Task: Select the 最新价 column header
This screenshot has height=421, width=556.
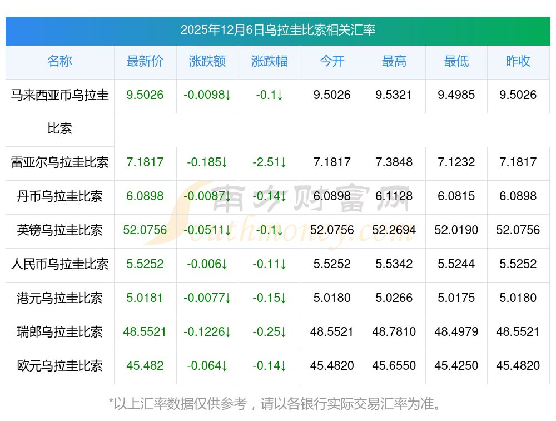Action: (x=145, y=61)
